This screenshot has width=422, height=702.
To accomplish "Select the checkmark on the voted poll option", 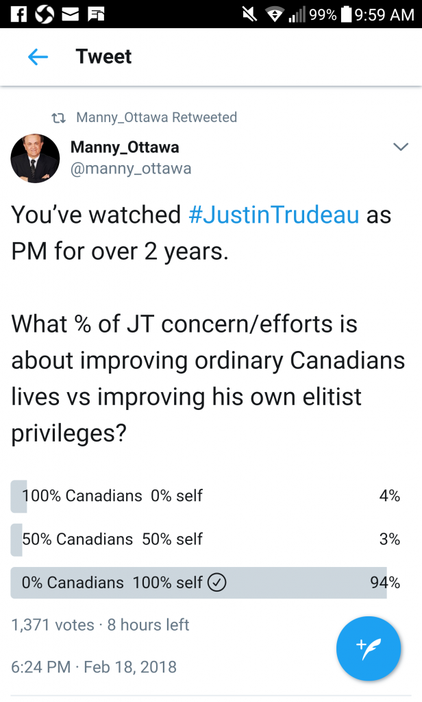I will [x=216, y=583].
